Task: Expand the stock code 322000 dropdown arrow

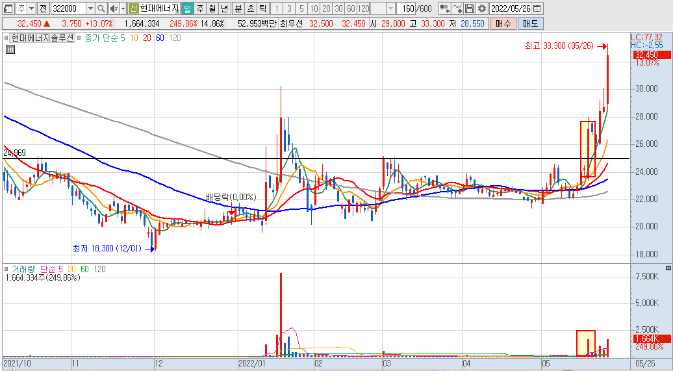Action: [90, 8]
